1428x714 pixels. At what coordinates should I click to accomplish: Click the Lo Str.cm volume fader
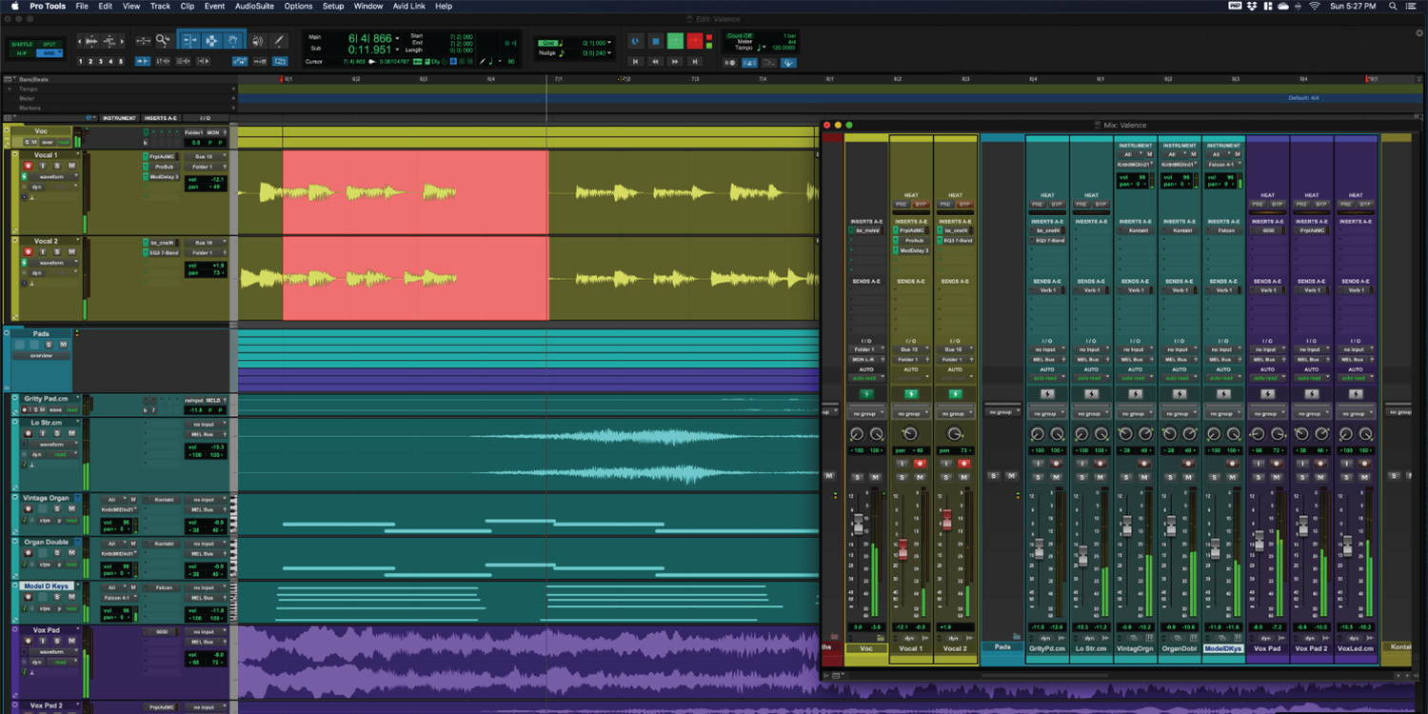[x=1082, y=555]
